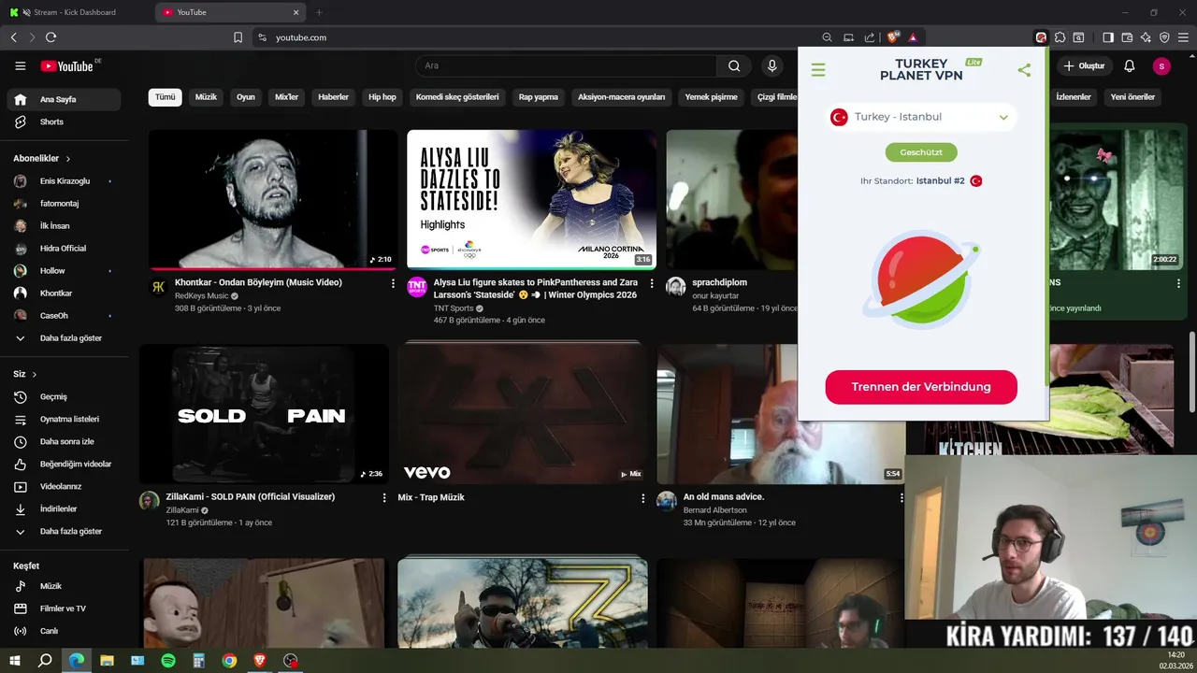Select the Hip hop filter chip
The width and height of the screenshot is (1197, 673).
(382, 97)
